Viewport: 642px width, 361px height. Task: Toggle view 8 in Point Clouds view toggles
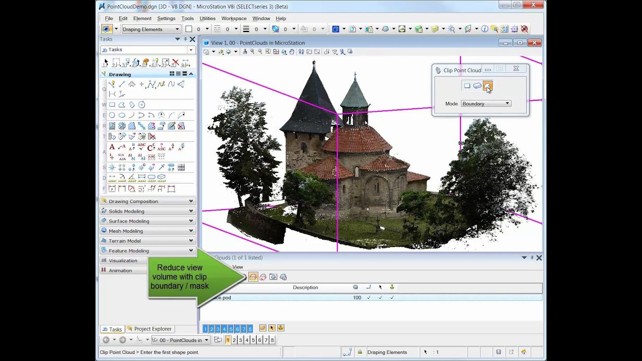[250, 329]
